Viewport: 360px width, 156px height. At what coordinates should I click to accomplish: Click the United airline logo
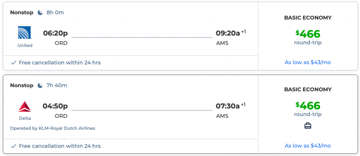pos(25,33)
